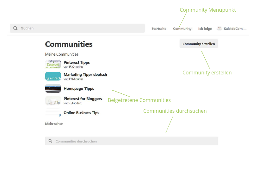The height and width of the screenshot is (190, 253).
Task: Click the Mehr sehen link
Action: tap(54, 123)
